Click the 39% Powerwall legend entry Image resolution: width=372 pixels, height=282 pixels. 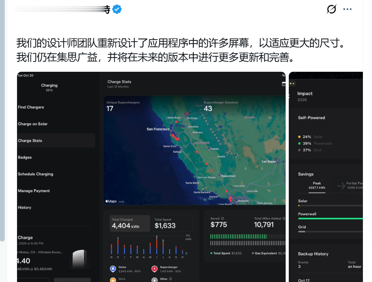coord(315,144)
